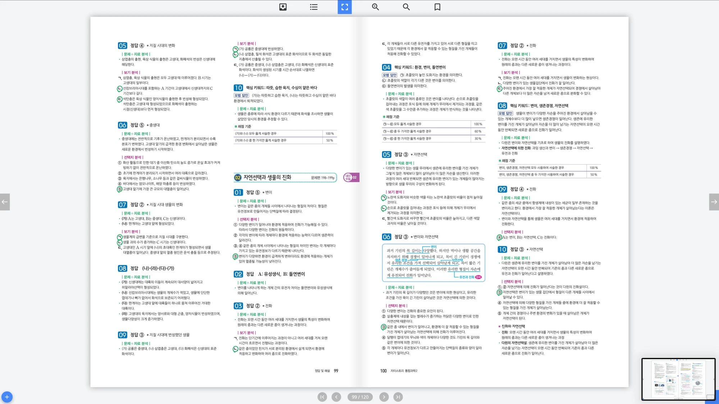Advance one page in bottom navigation
The image size is (719, 404).
coord(384,397)
